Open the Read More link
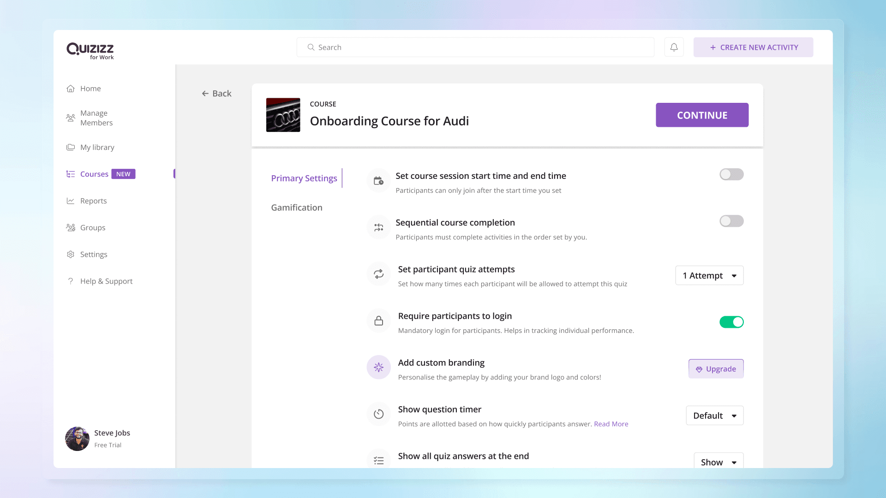The width and height of the screenshot is (886, 498). tap(611, 424)
